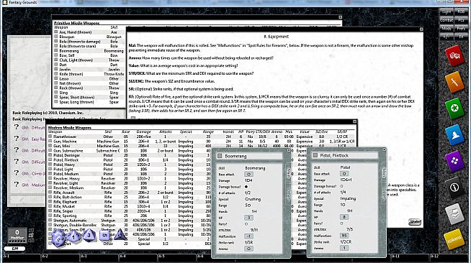Click the FX button
Image resolution: width=471 pixels, height=263 pixels.
click(461, 37)
